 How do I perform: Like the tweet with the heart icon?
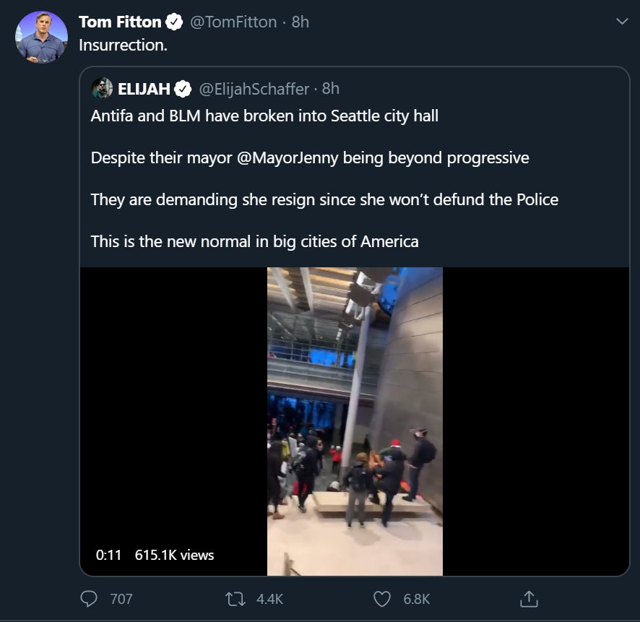(x=382, y=599)
